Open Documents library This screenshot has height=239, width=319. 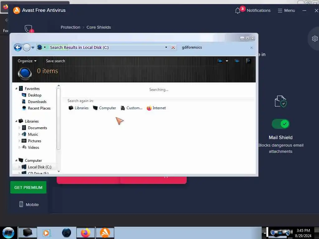pos(37,128)
